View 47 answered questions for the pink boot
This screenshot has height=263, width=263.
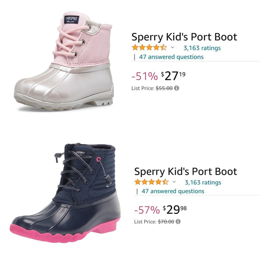pyautogui.click(x=171, y=57)
